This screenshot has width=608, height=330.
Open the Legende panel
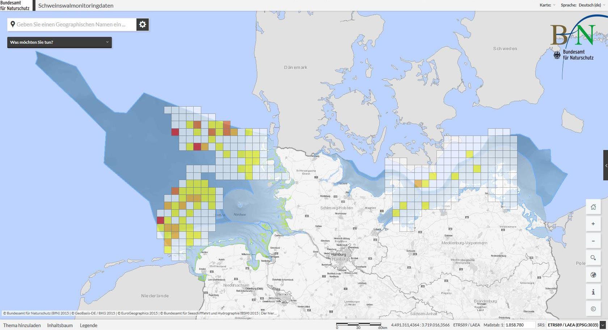click(x=89, y=325)
